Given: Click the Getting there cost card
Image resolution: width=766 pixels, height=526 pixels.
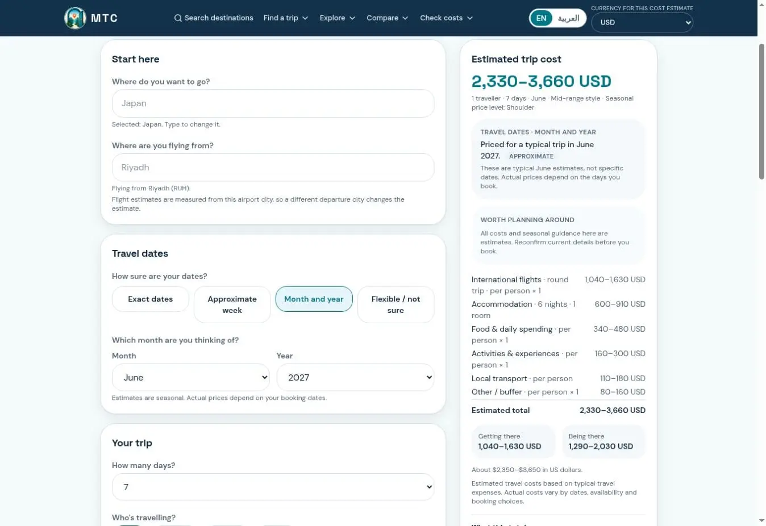Looking at the screenshot, I should pos(513,441).
